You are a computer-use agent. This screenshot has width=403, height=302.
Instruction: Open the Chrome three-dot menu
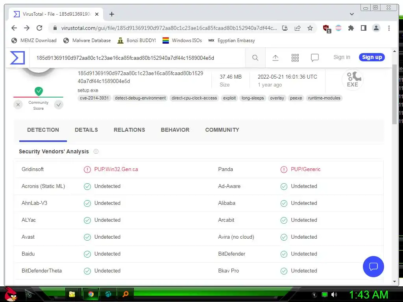click(389, 28)
